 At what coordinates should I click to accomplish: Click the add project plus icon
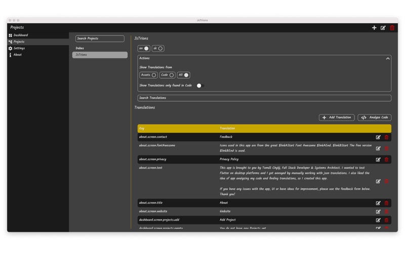coord(374,28)
